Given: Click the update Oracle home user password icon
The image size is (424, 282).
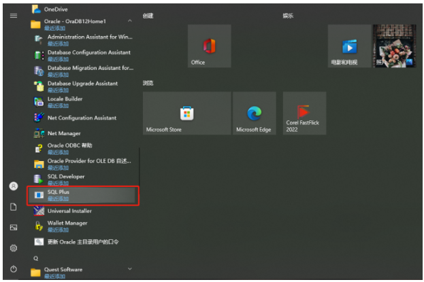Looking at the screenshot, I should (39, 241).
